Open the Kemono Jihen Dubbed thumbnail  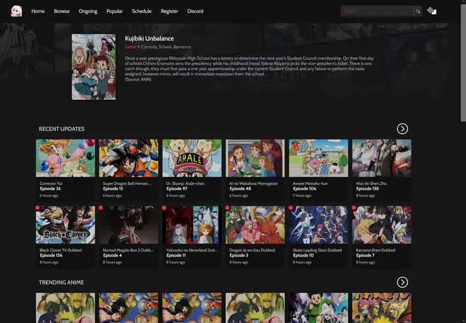(382, 225)
